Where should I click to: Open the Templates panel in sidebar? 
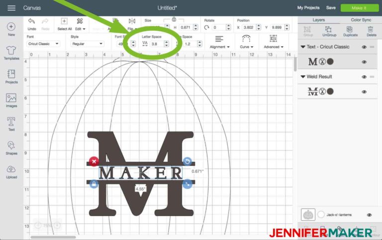coord(11,53)
